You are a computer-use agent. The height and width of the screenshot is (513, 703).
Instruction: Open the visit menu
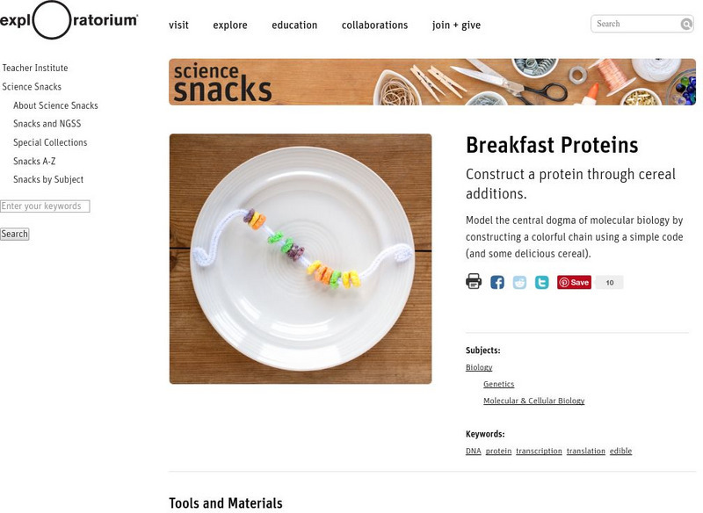point(178,25)
